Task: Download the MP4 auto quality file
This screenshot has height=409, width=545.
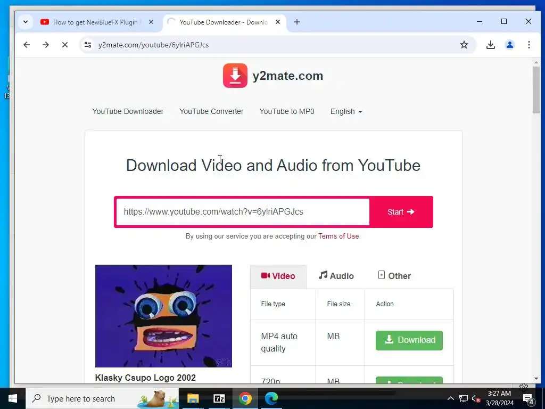Action: coord(409,340)
